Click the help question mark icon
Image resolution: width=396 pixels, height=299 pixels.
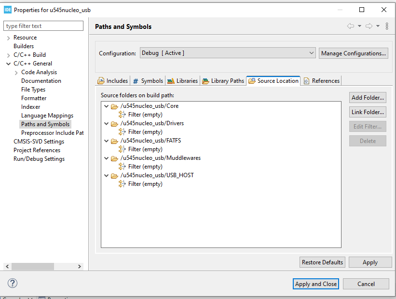(13, 283)
